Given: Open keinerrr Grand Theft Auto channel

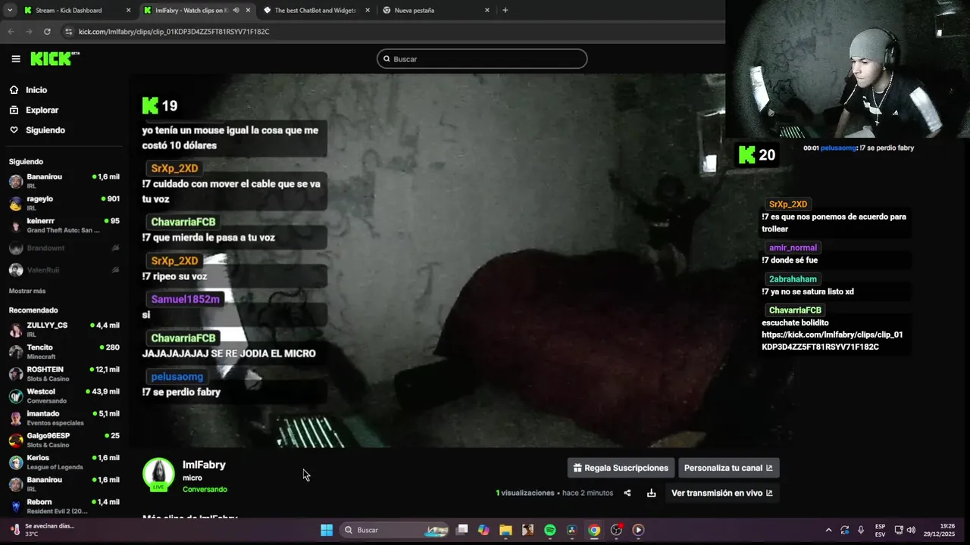Looking at the screenshot, I should (64, 225).
